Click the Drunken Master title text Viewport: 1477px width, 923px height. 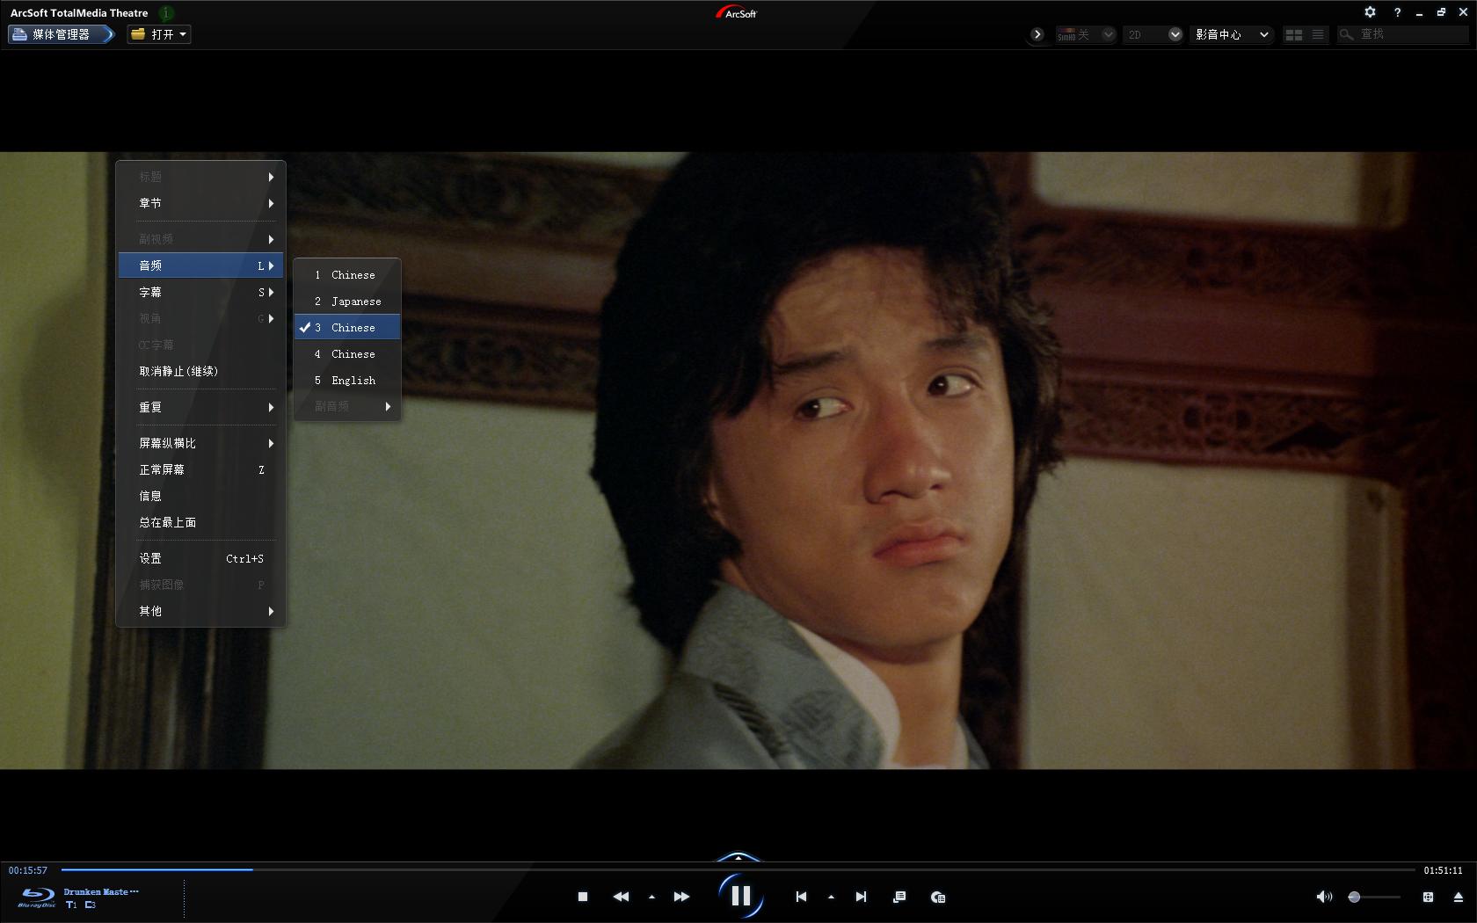point(100,891)
